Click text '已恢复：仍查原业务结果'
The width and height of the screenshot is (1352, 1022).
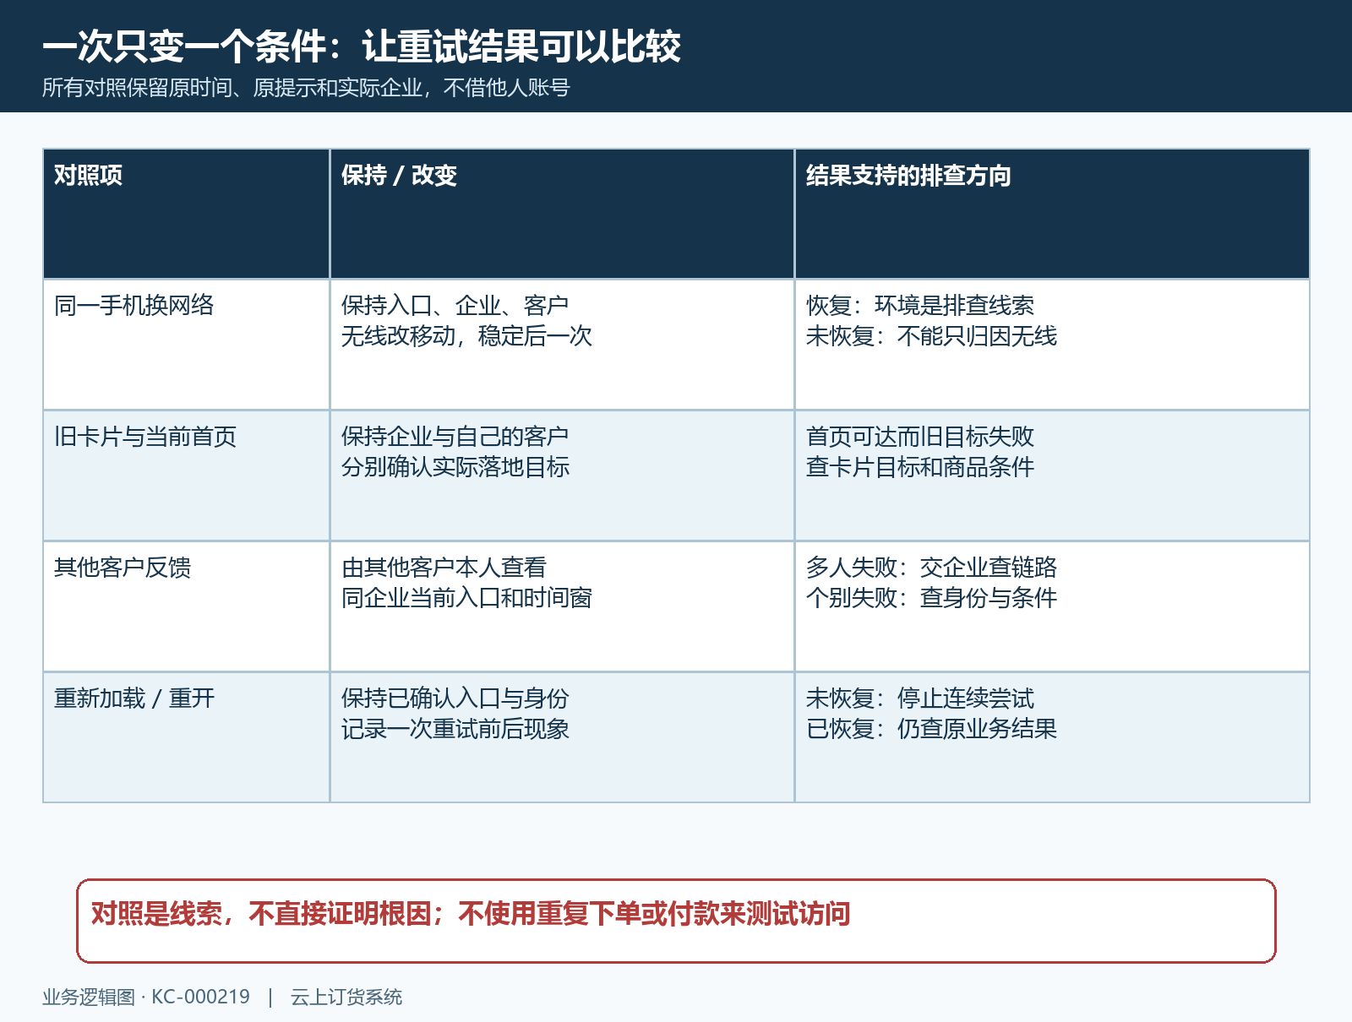click(931, 729)
